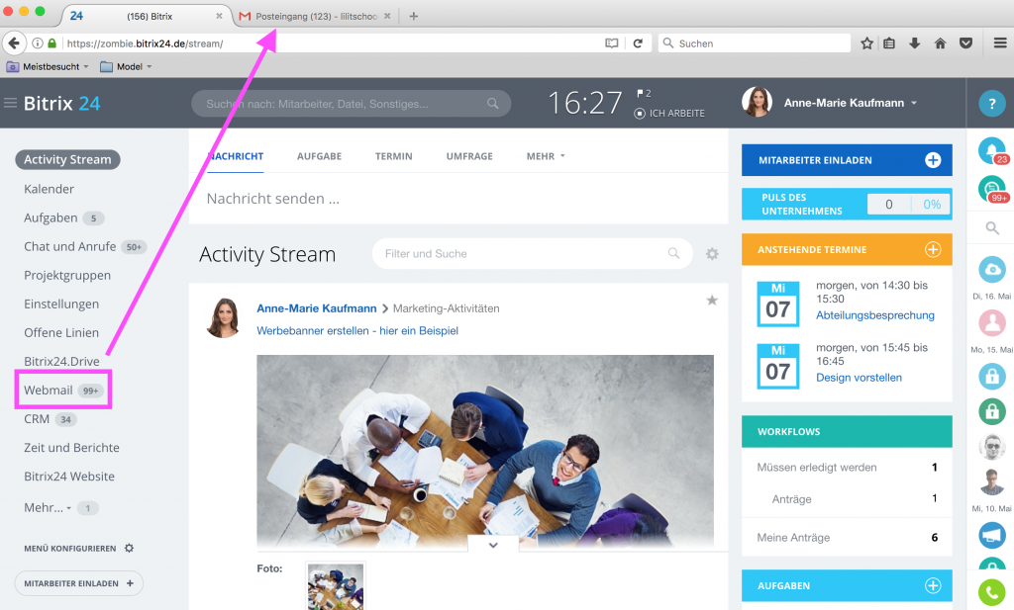Viewport: 1014px width, 610px height.
Task: Go back with the browser back arrow
Action: point(14,44)
